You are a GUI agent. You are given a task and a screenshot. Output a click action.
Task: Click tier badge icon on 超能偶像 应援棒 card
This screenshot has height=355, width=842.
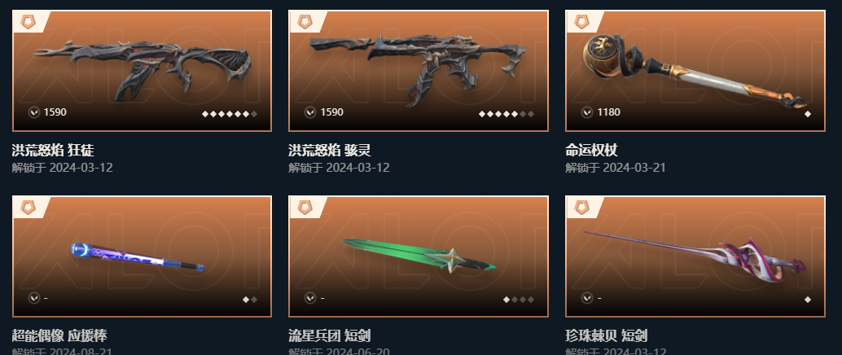pos(28,208)
